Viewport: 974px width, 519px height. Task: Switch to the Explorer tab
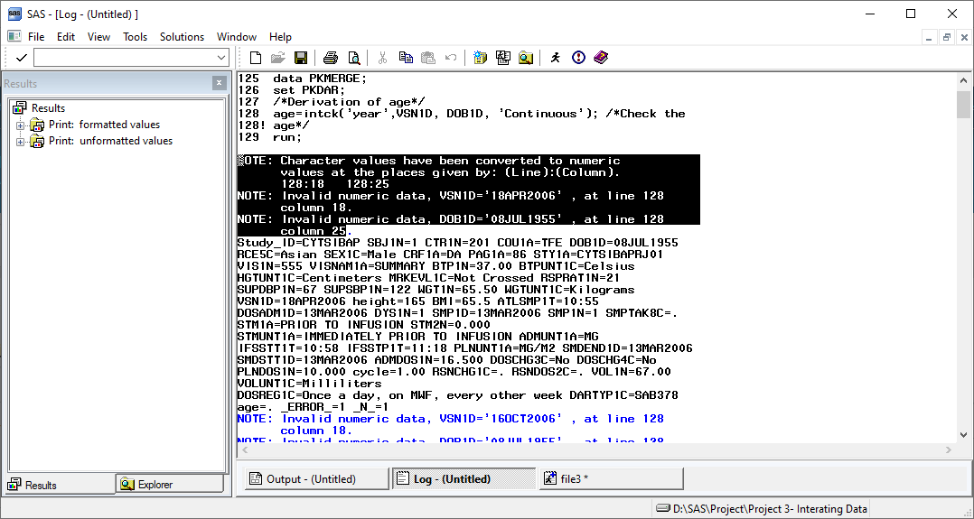(169, 484)
